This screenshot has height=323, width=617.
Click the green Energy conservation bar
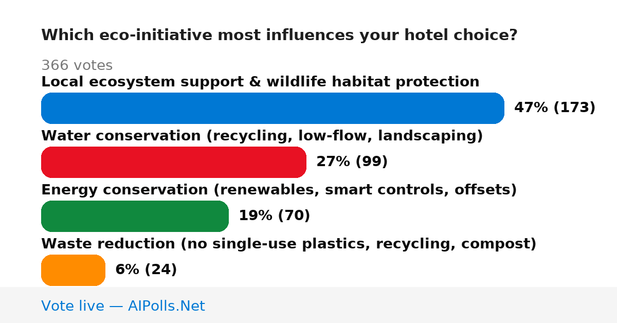pyautogui.click(x=135, y=216)
